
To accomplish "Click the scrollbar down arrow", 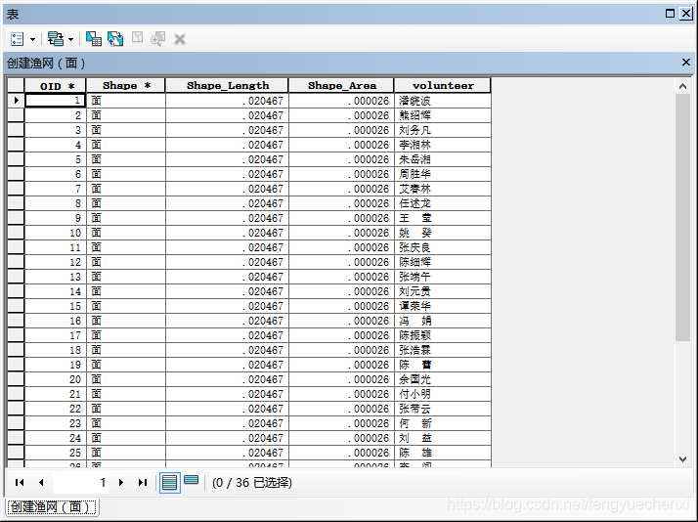I will pyautogui.click(x=683, y=459).
